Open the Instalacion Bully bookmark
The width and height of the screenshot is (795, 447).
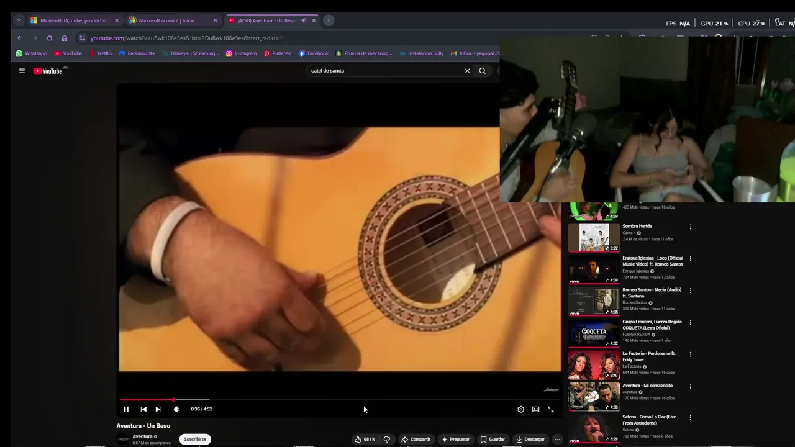point(422,53)
